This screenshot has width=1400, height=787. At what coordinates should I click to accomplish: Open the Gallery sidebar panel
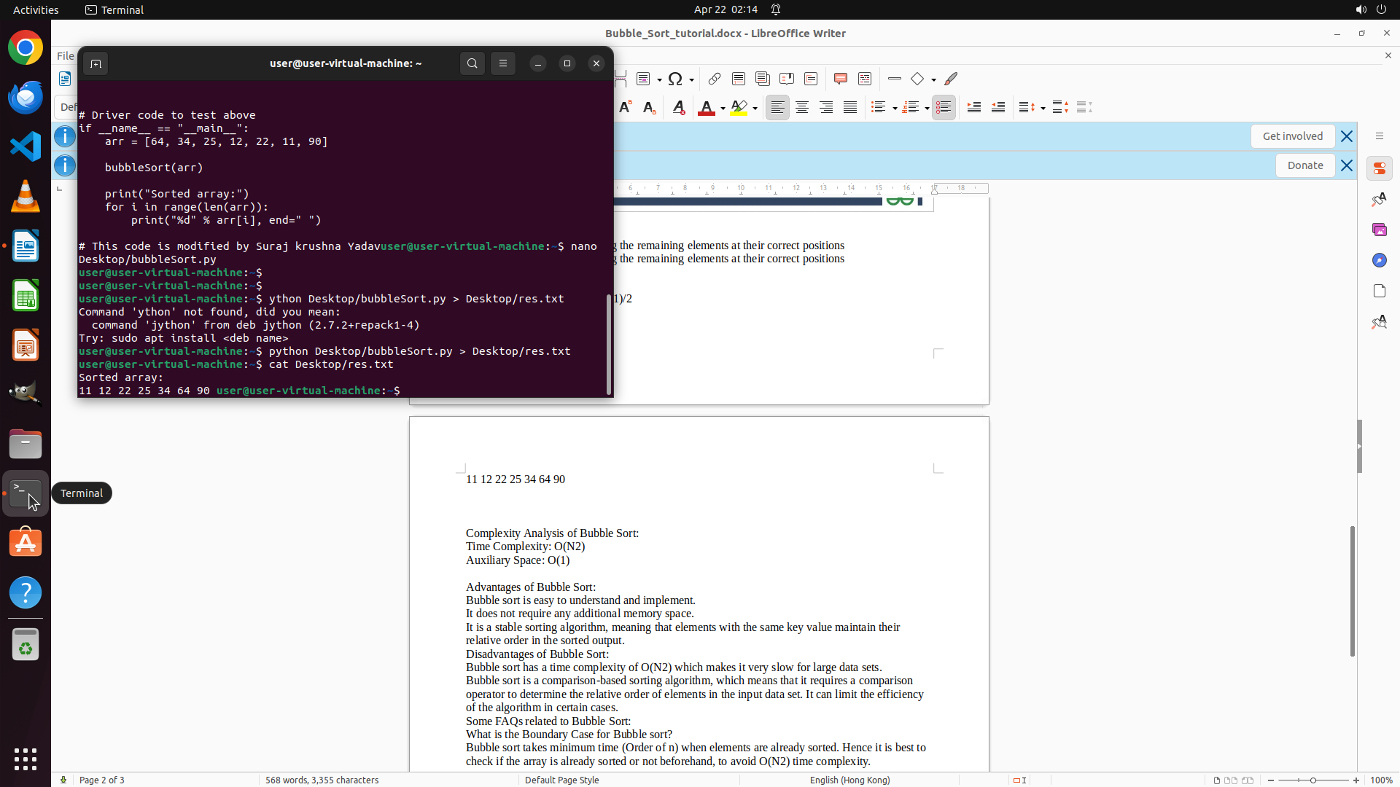[1379, 230]
